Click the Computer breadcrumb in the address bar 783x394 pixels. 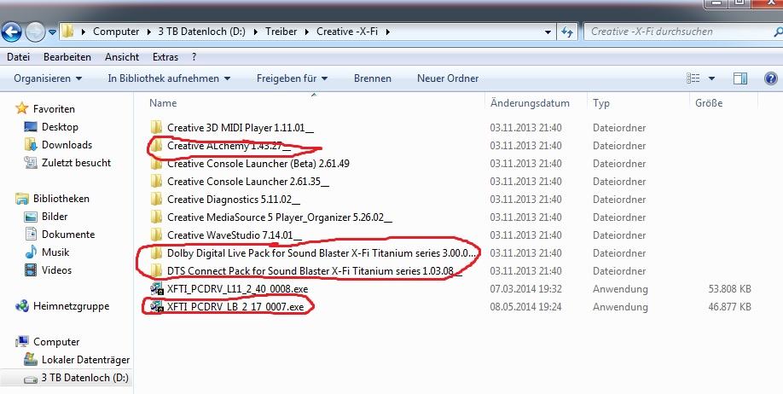click(x=116, y=32)
